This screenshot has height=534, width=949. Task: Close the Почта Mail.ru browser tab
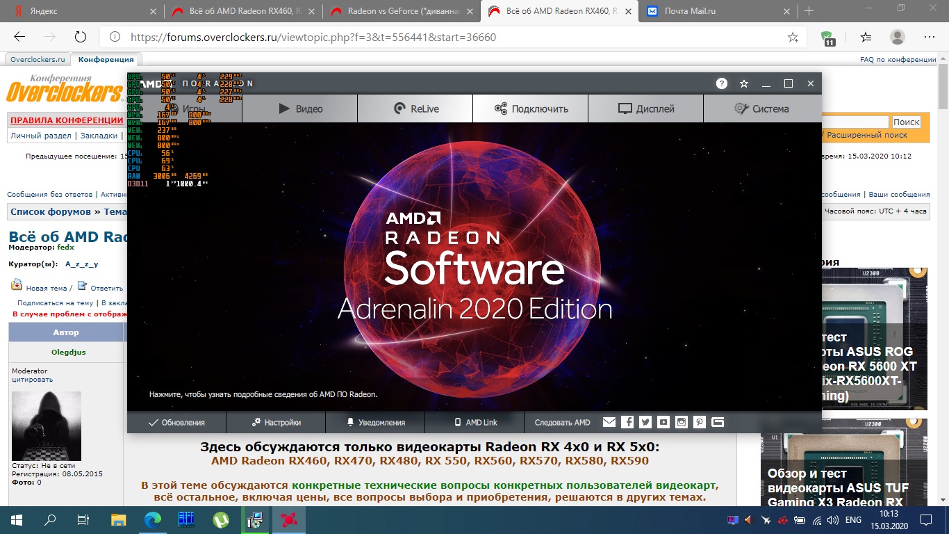[x=787, y=11]
